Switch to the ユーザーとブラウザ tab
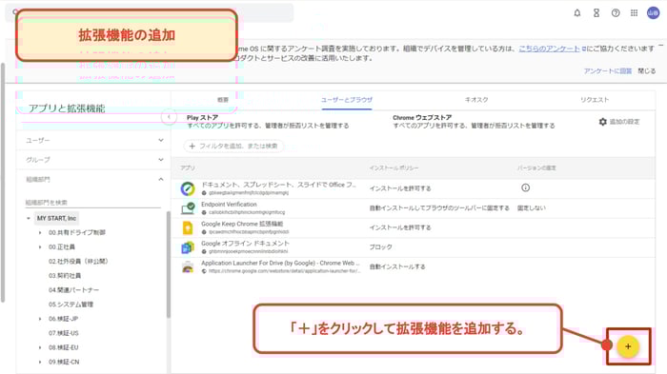This screenshot has height=374, width=667. [346, 100]
